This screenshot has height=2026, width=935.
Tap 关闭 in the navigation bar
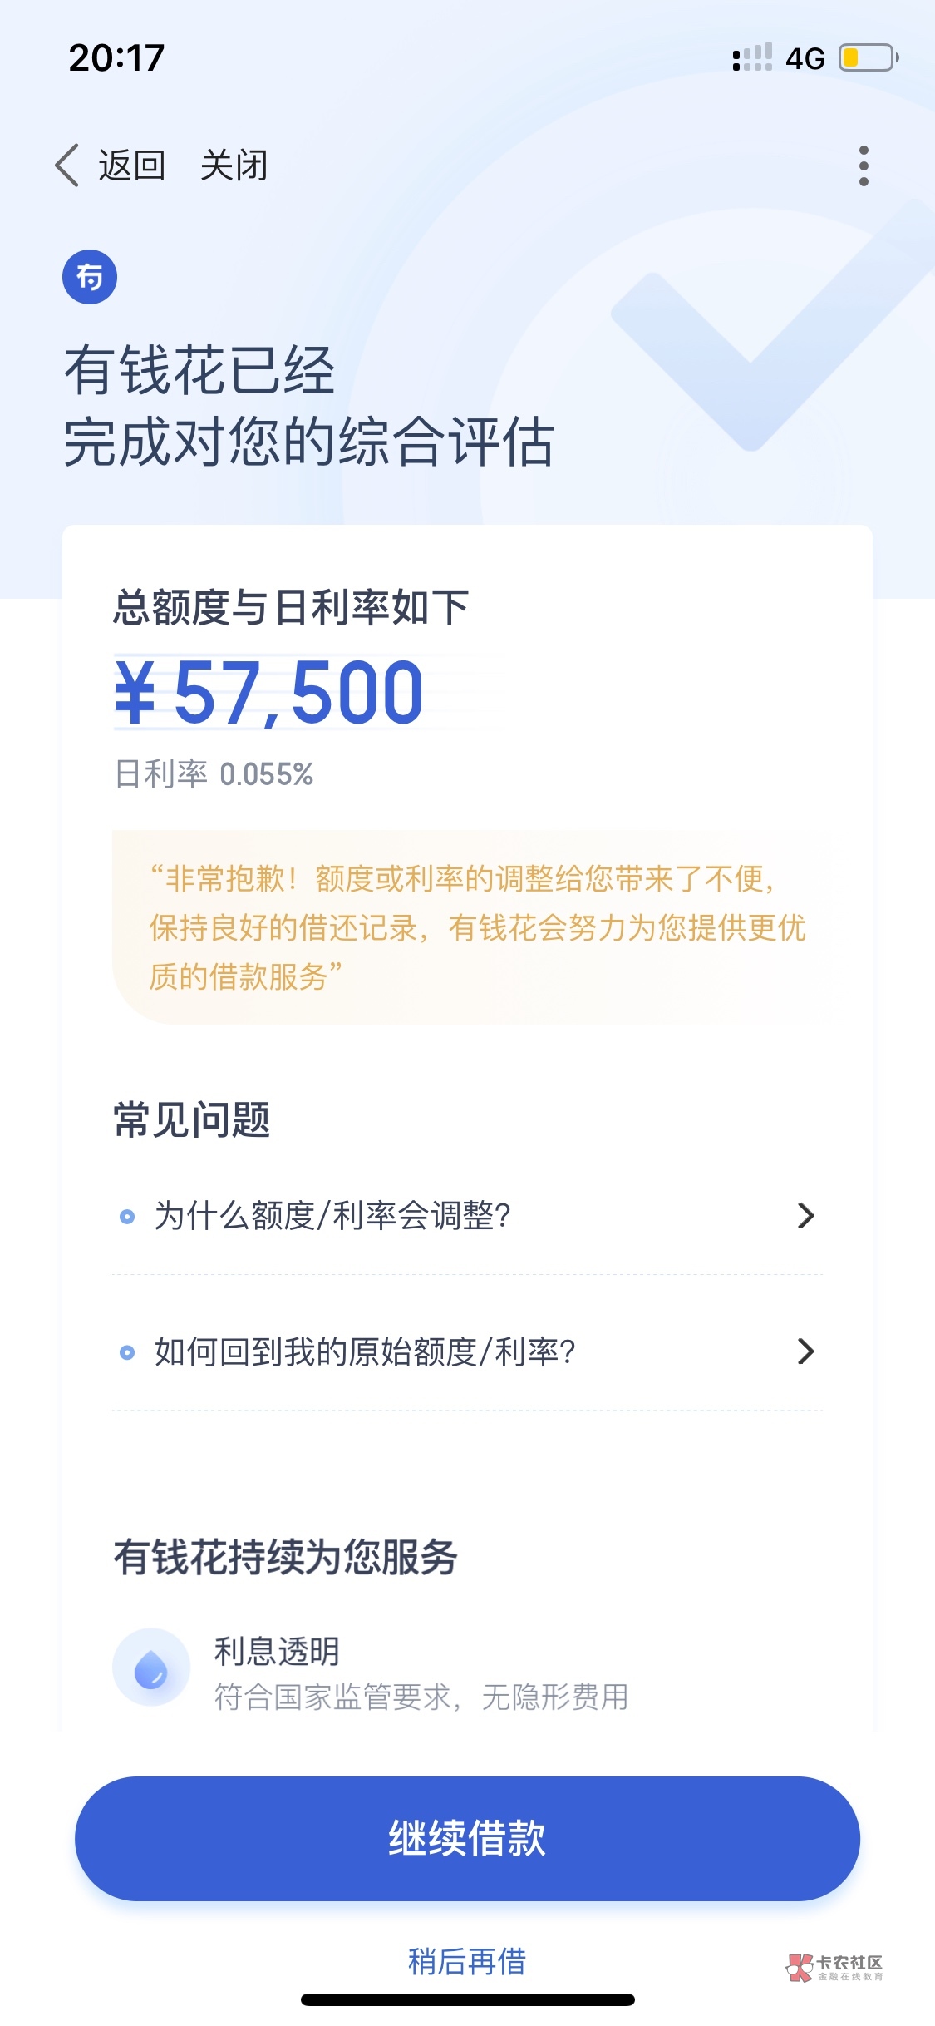[x=234, y=165]
